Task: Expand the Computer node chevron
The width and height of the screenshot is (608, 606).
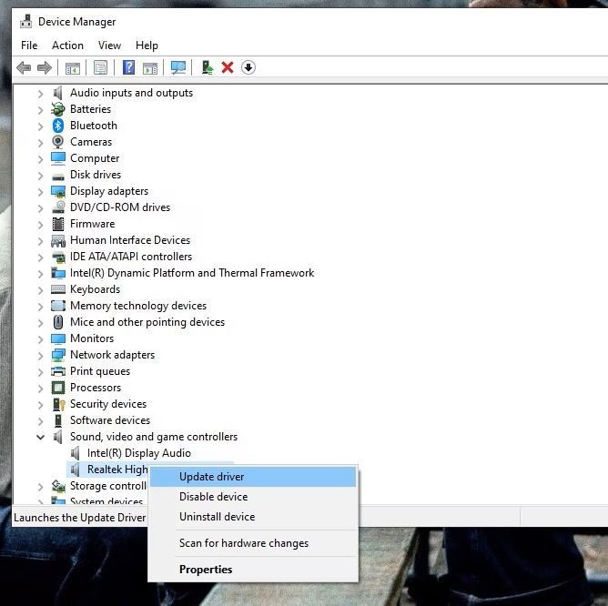Action: [40, 158]
